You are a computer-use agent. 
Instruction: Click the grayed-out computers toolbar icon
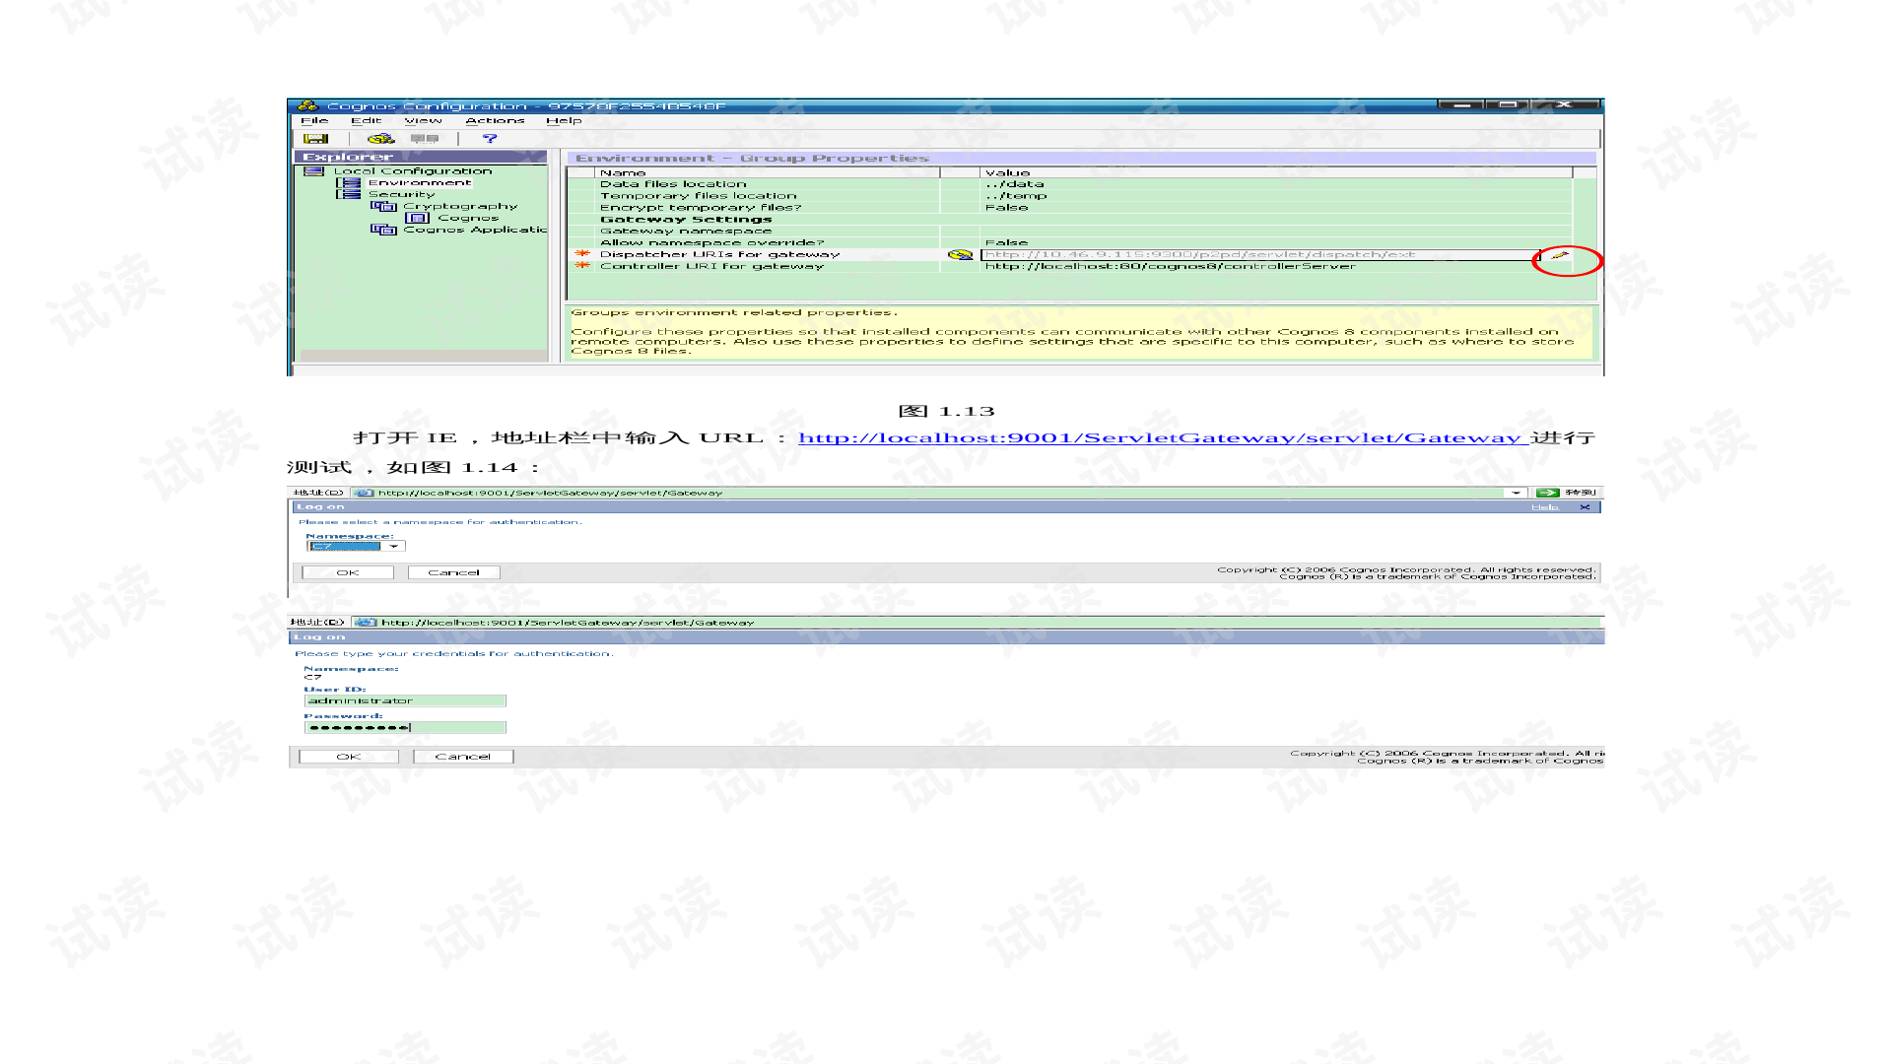coord(425,139)
